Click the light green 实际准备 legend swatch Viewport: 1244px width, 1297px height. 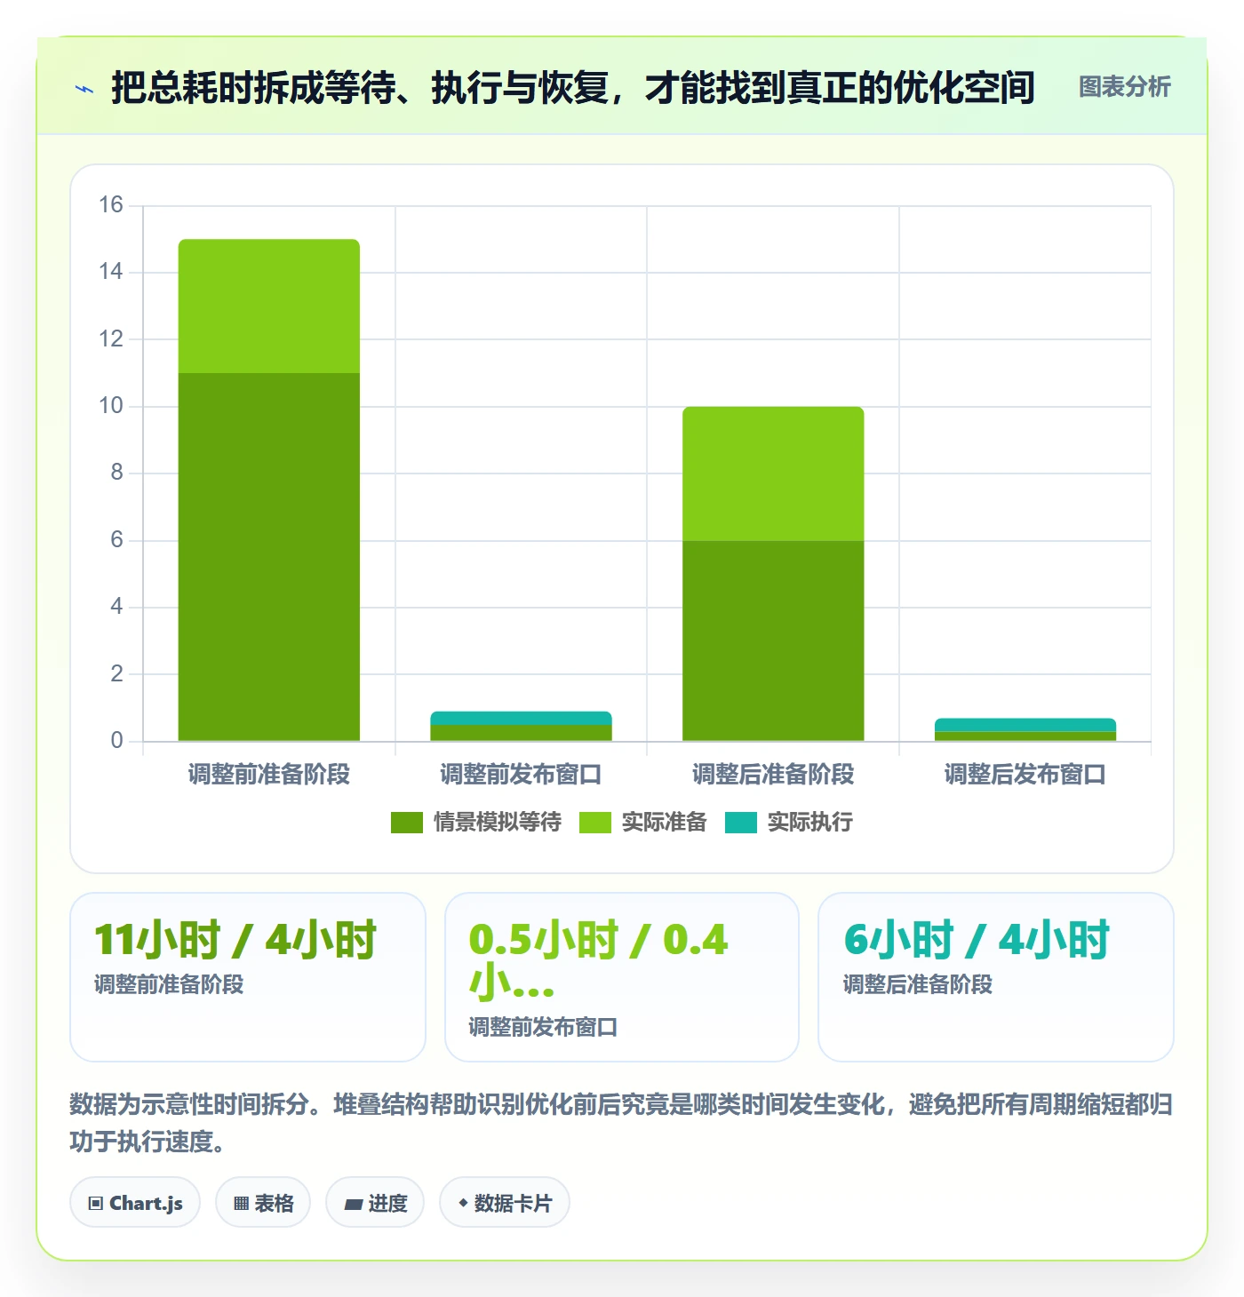(595, 823)
